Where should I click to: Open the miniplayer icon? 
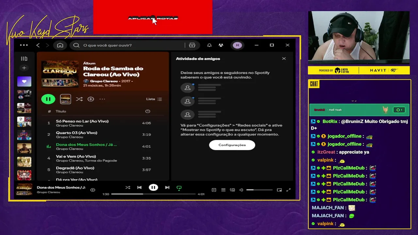279,190
